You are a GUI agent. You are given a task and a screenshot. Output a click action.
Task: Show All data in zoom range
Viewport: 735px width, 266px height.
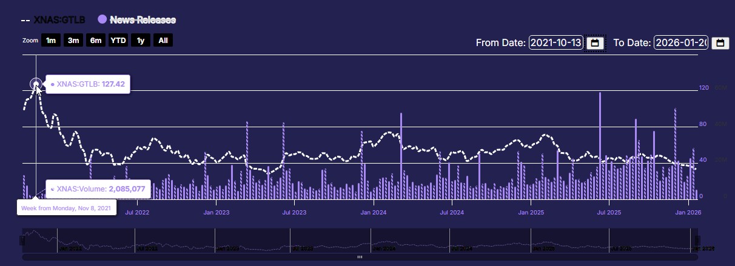click(163, 41)
